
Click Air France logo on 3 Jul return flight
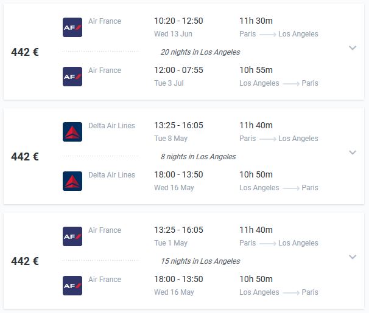tap(72, 77)
